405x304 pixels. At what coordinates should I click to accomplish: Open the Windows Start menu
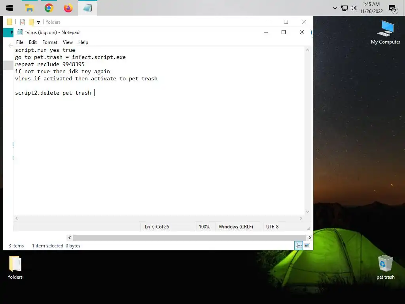click(x=9, y=8)
